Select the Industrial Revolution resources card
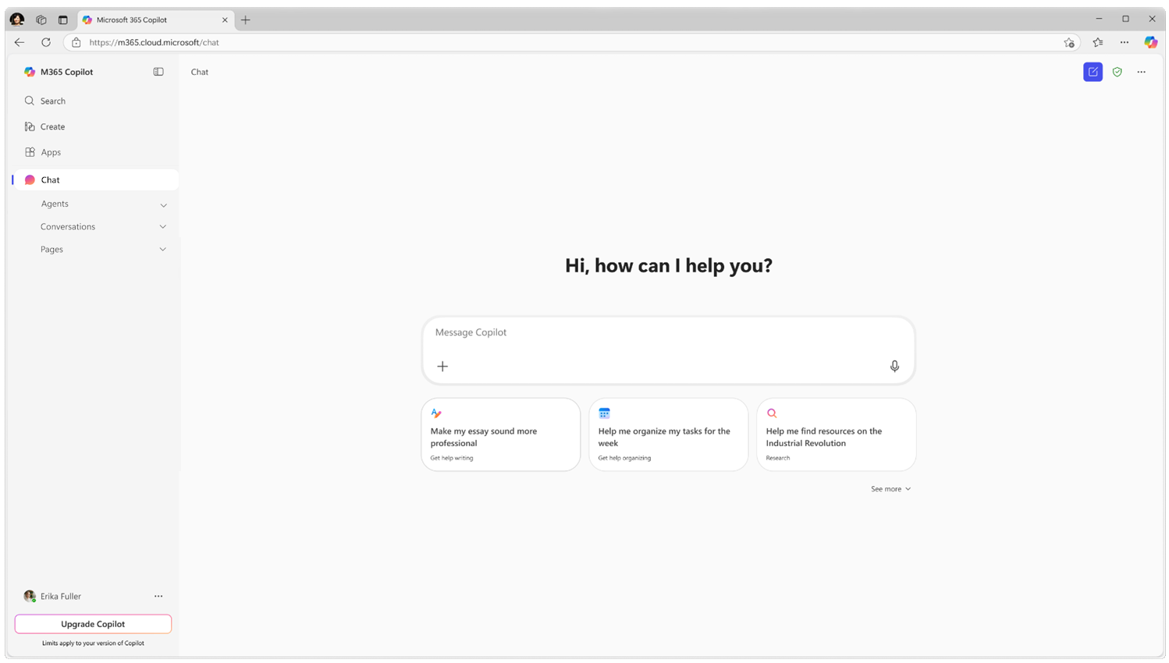Screen dimensions: 1169x663 pyautogui.click(x=837, y=434)
